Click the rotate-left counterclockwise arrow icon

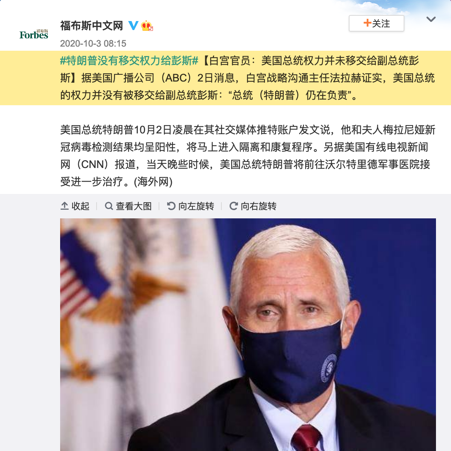(171, 206)
